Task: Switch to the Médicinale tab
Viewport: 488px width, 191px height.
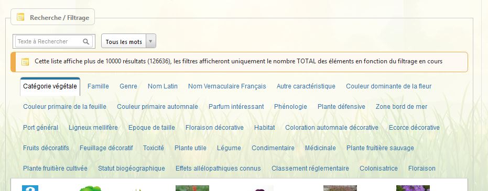Action: pos(320,148)
